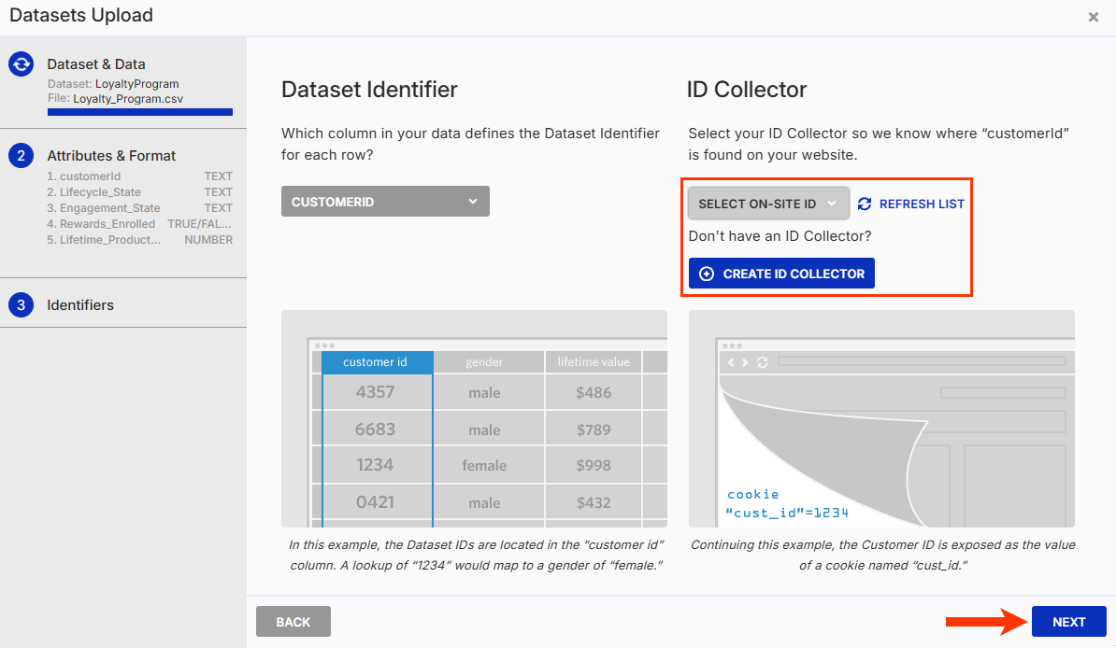
Task: Click the step 3 number circle
Action: point(21,305)
